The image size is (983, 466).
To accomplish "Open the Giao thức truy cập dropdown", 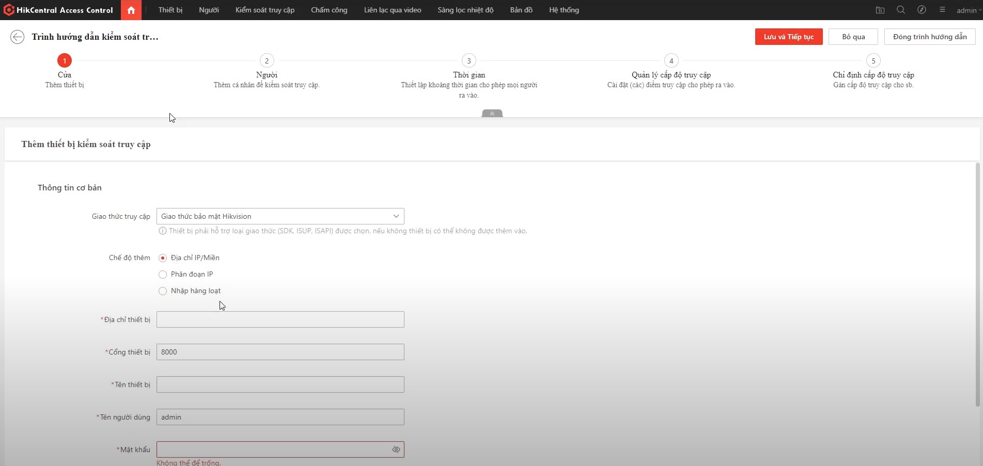I will 280,216.
